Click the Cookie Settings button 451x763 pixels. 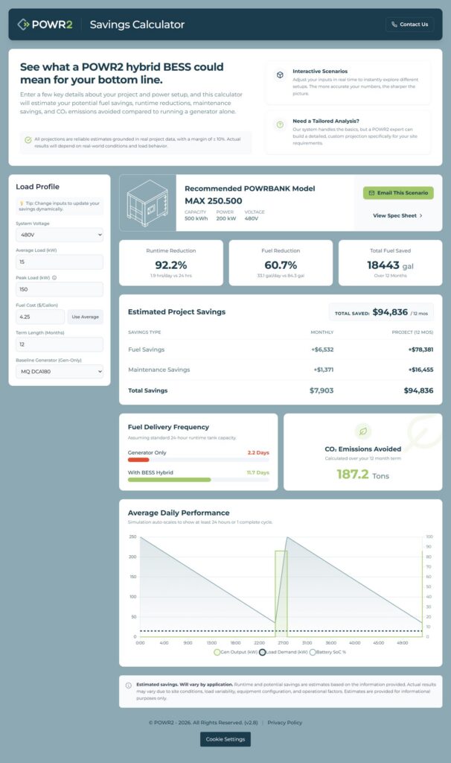point(225,739)
